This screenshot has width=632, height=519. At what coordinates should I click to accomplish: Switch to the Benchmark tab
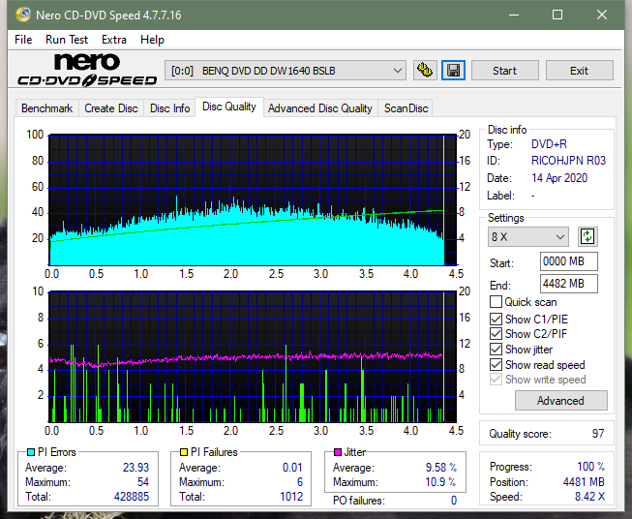(46, 108)
